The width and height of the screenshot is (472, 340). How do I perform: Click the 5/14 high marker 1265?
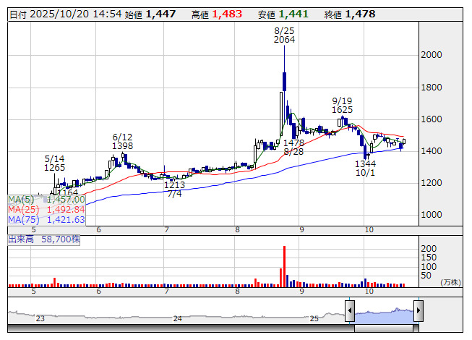pos(55,168)
